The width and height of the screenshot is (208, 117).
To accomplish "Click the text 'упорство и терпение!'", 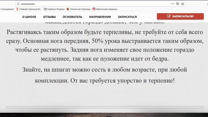I will coord(146,81).
